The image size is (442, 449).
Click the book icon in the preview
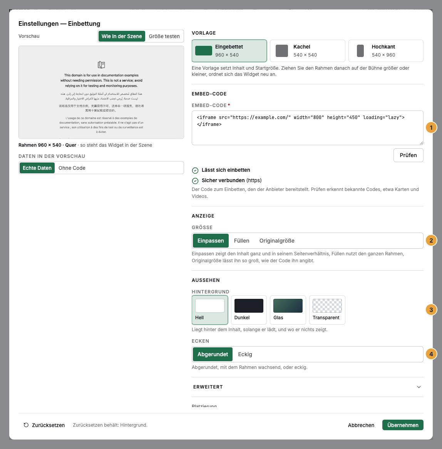click(101, 65)
